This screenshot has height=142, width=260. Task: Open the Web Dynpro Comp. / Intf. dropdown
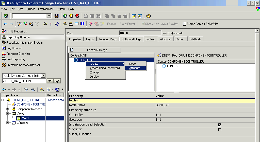pos(43,76)
